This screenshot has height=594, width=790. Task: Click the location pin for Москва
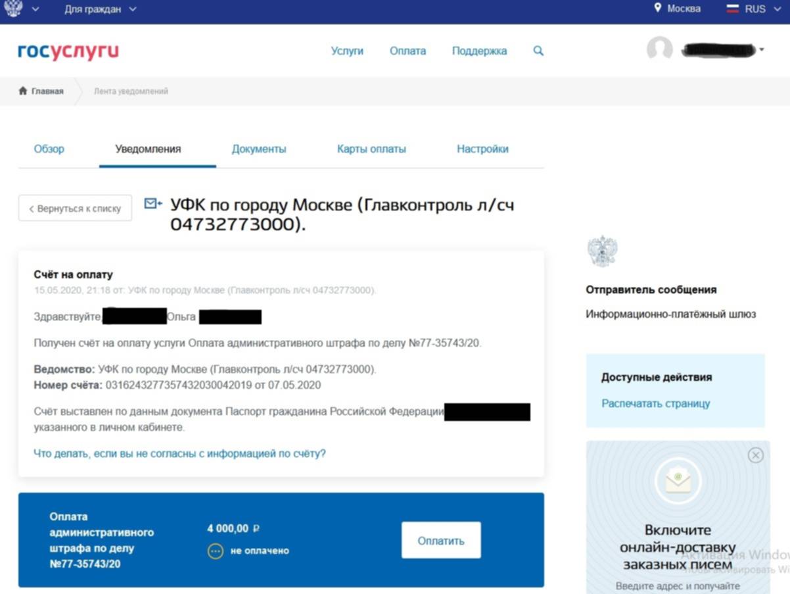click(657, 9)
